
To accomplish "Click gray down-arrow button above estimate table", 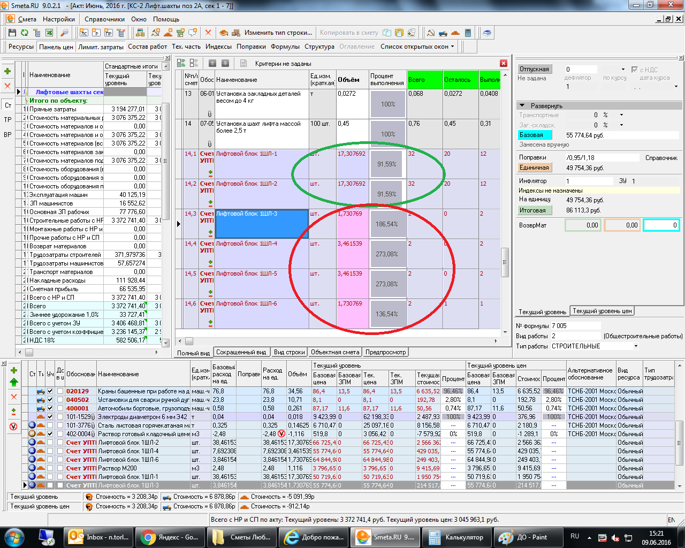I will click(225, 63).
